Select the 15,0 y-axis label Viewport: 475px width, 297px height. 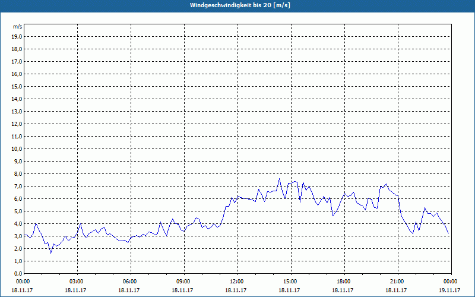click(17, 86)
